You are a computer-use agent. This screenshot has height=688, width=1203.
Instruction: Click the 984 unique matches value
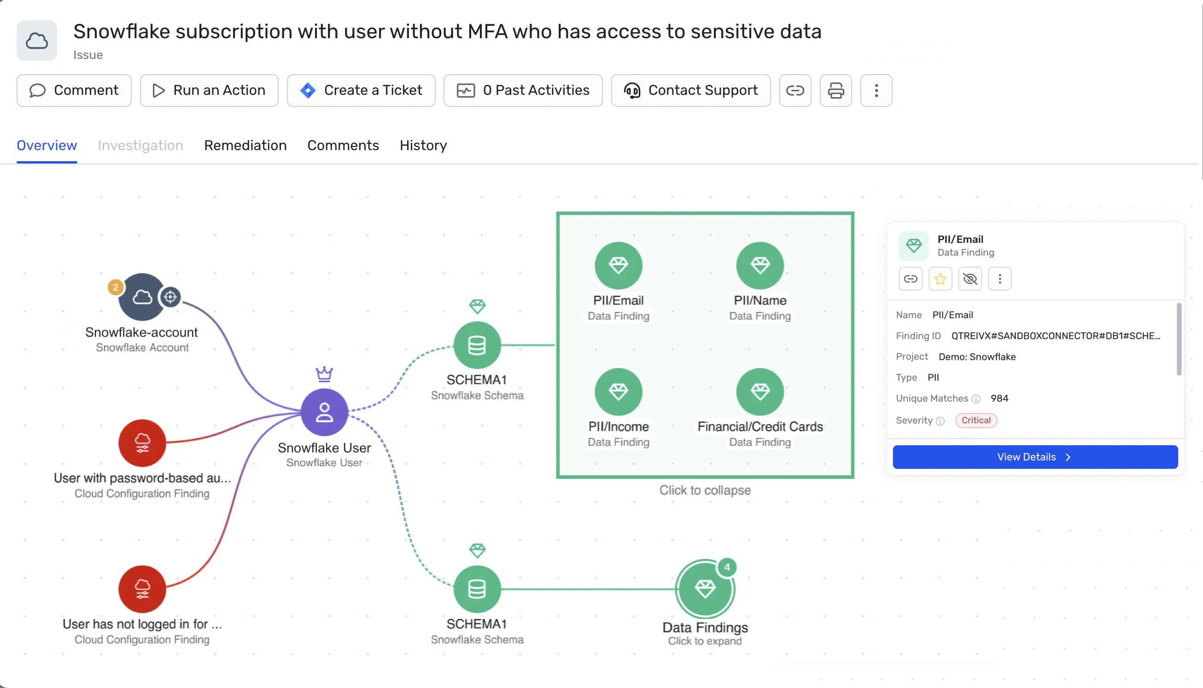[999, 398]
